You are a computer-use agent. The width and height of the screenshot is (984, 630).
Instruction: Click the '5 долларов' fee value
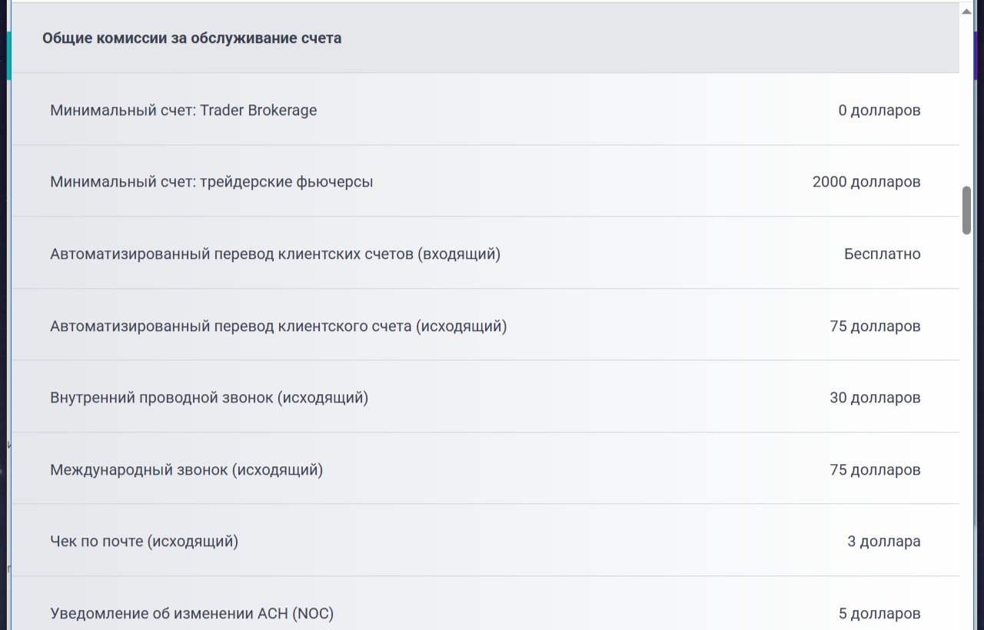(x=879, y=613)
